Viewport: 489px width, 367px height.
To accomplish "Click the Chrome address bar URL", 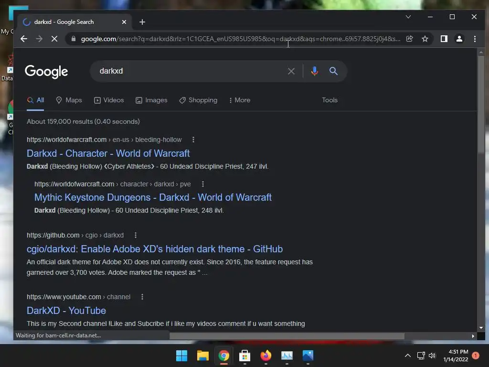I will pyautogui.click(x=241, y=39).
